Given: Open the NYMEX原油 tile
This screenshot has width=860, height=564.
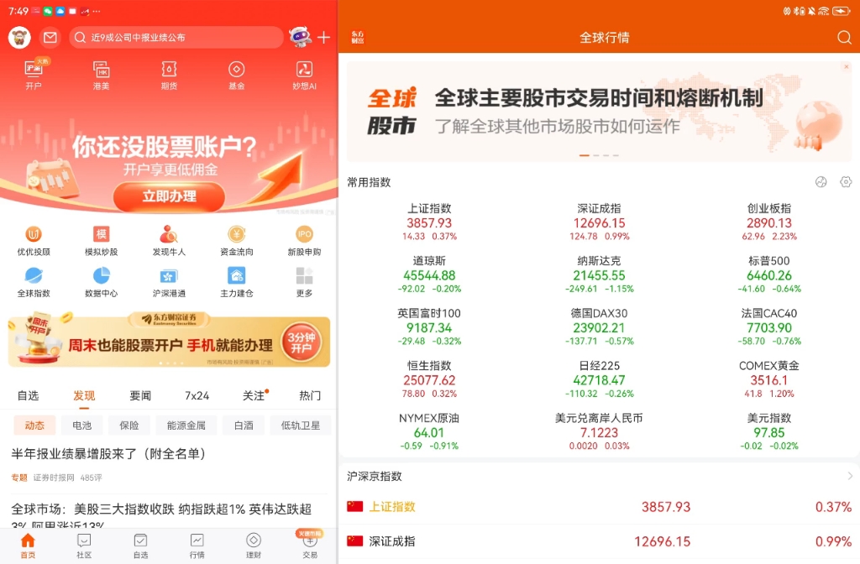Looking at the screenshot, I should [x=429, y=432].
